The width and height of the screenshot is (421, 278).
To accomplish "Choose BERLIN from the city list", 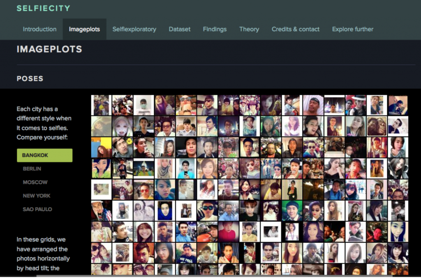I will tap(32, 169).
